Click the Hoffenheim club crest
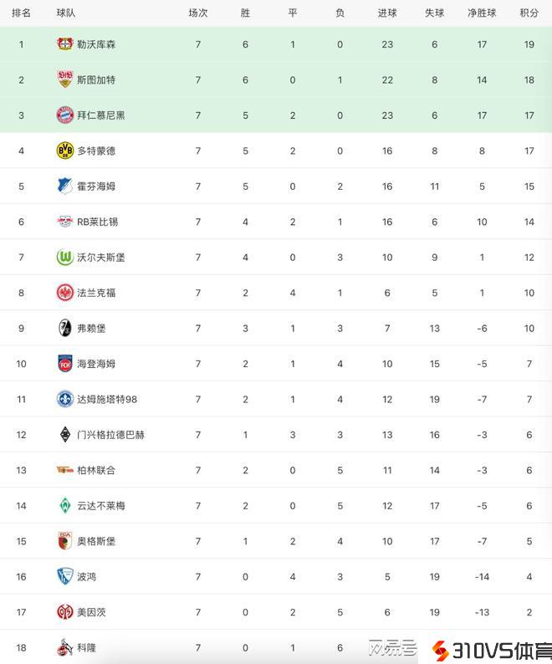This screenshot has width=552, height=664. click(65, 186)
